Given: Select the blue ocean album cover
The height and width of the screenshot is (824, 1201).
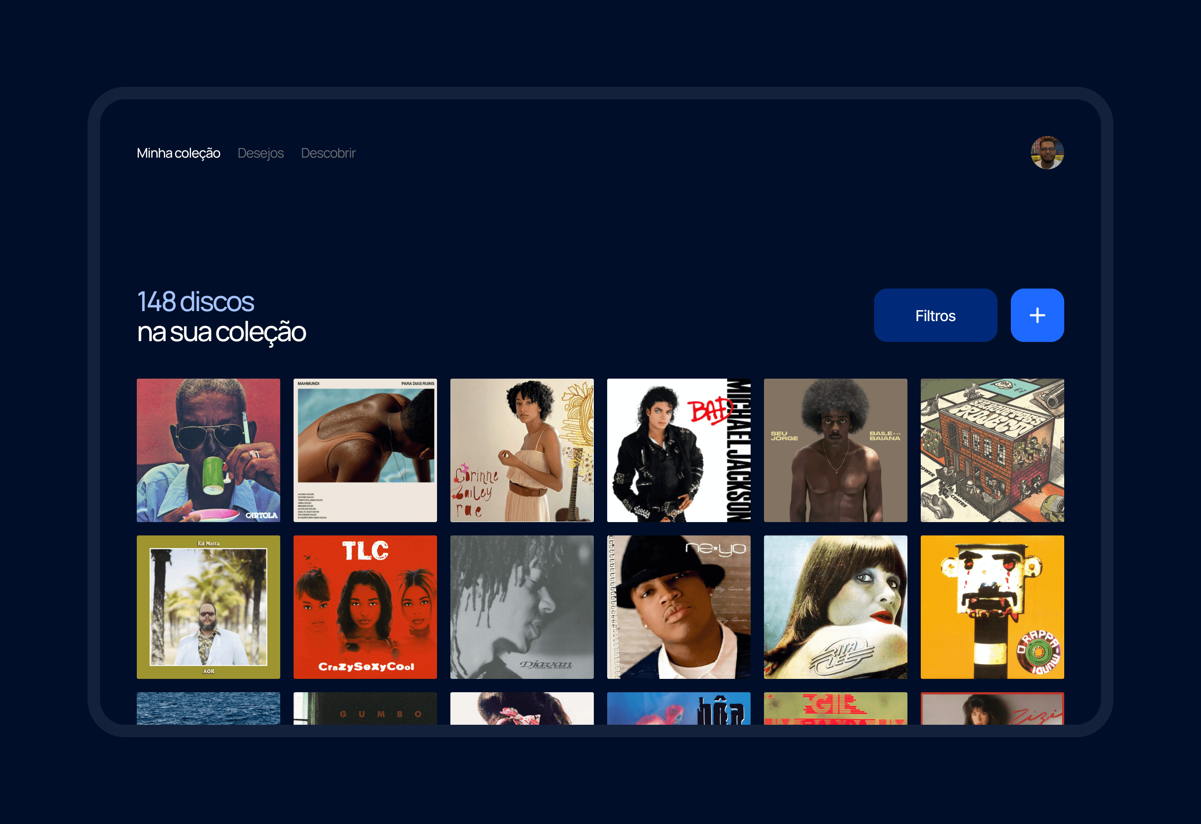Looking at the screenshot, I should tap(208, 708).
